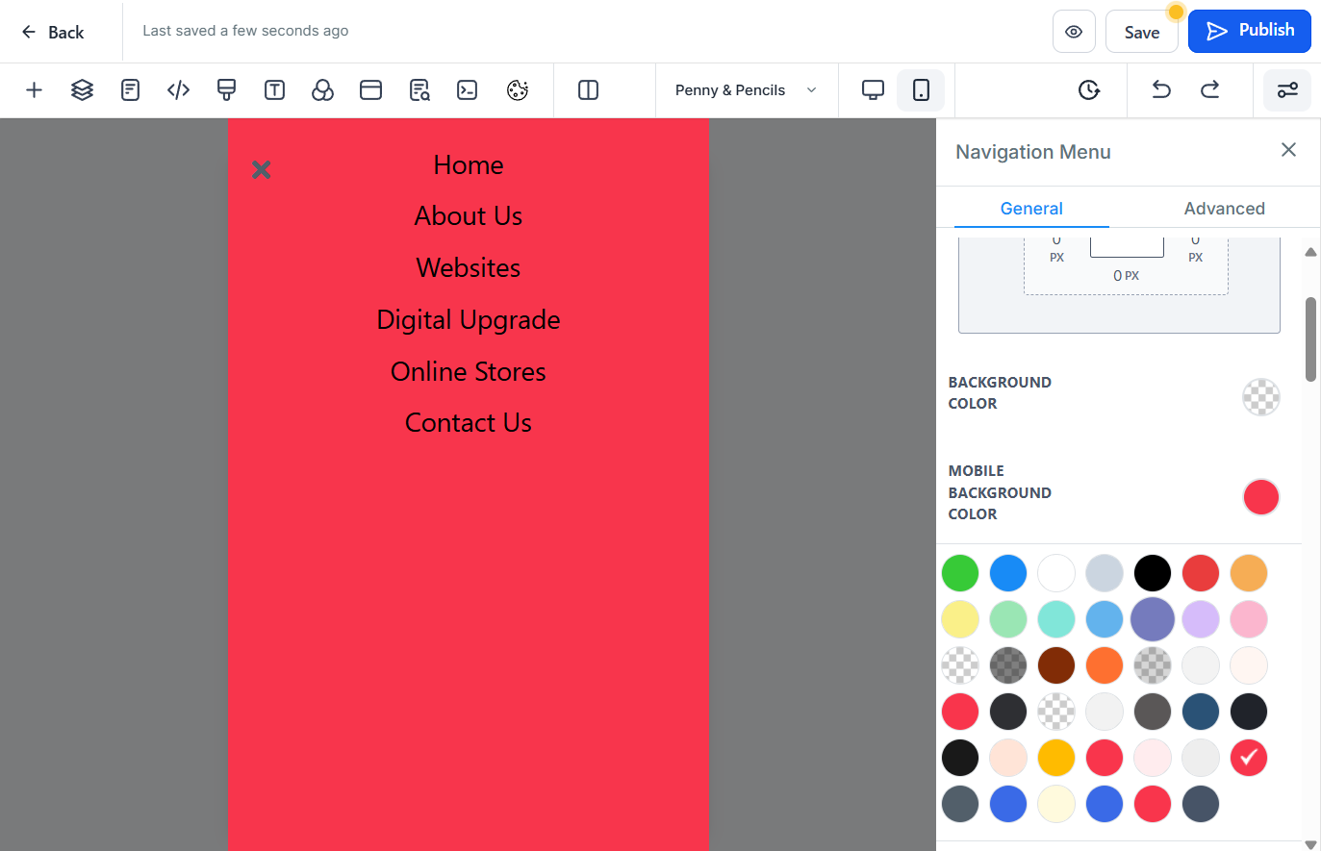
Task: Open the terminal script icon
Action: pyautogui.click(x=467, y=90)
